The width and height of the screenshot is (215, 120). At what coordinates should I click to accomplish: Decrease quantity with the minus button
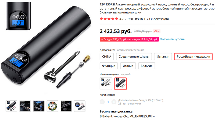tap(102, 102)
